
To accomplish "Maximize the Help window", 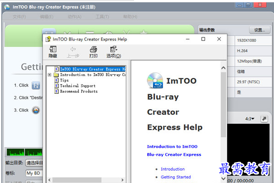I will click(203, 39).
